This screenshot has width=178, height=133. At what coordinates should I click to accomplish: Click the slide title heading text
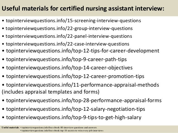(x=83, y=9)
